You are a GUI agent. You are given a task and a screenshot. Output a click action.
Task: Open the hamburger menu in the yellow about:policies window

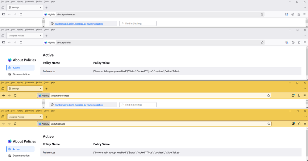(305, 124)
